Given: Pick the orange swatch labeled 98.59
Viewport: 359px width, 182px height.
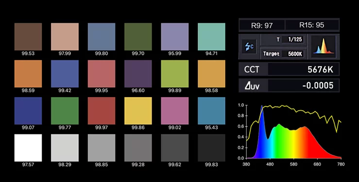Looking at the screenshot, I should coord(28,74).
